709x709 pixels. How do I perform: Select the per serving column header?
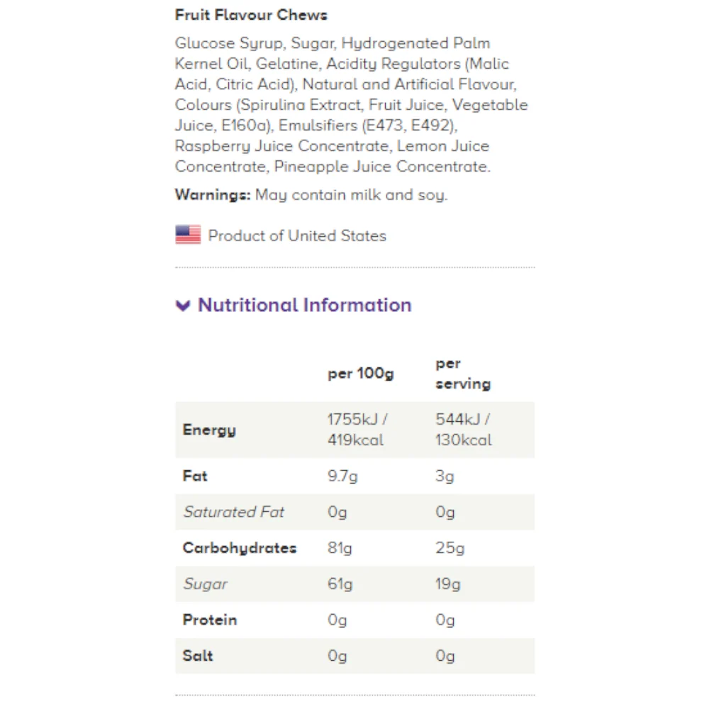point(463,374)
